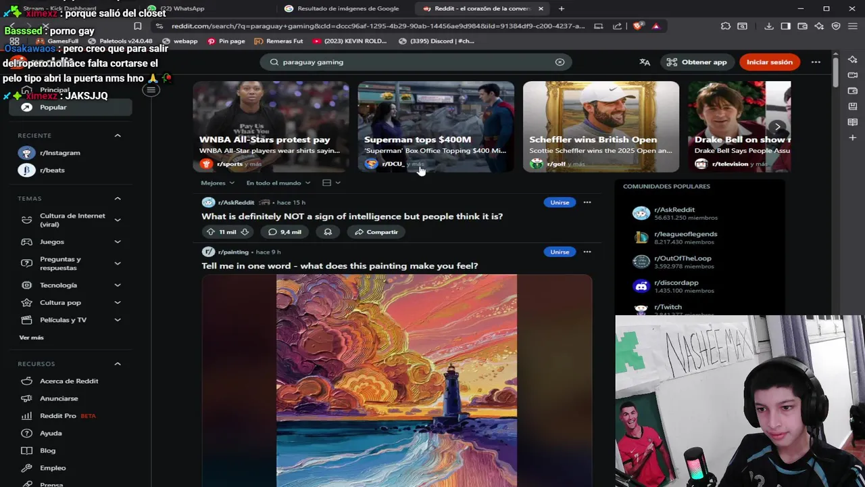The image size is (865, 487).
Task: Open reading list icon in right sidebar
Action: pyautogui.click(x=853, y=122)
